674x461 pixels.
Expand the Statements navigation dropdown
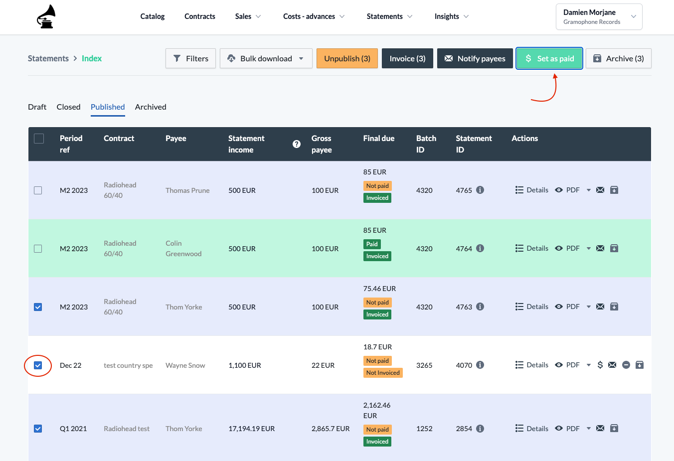(389, 16)
